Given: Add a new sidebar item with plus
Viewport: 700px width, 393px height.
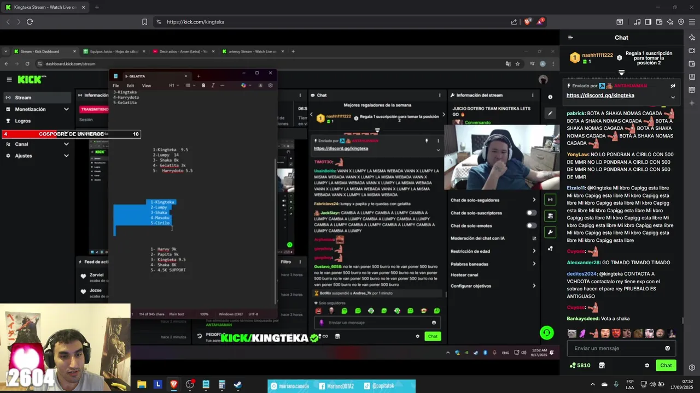Looking at the screenshot, I should [x=692, y=103].
